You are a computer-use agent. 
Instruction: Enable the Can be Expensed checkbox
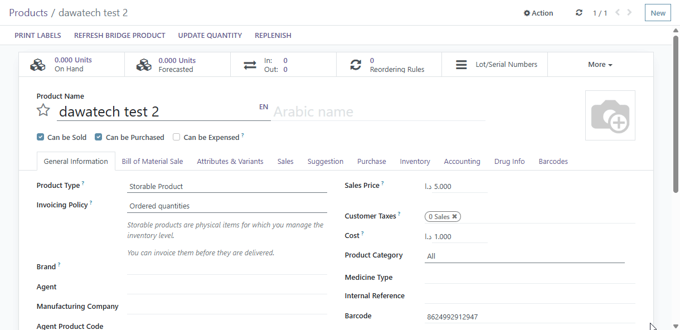coord(176,137)
